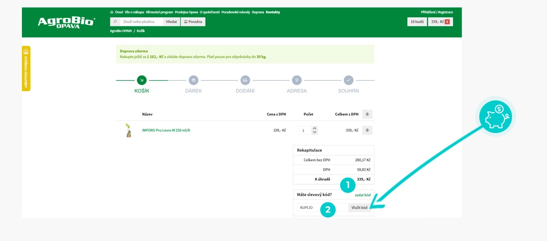The height and width of the screenshot is (241, 547).
Task: Click the K úhradě label
Action: (x=322, y=180)
